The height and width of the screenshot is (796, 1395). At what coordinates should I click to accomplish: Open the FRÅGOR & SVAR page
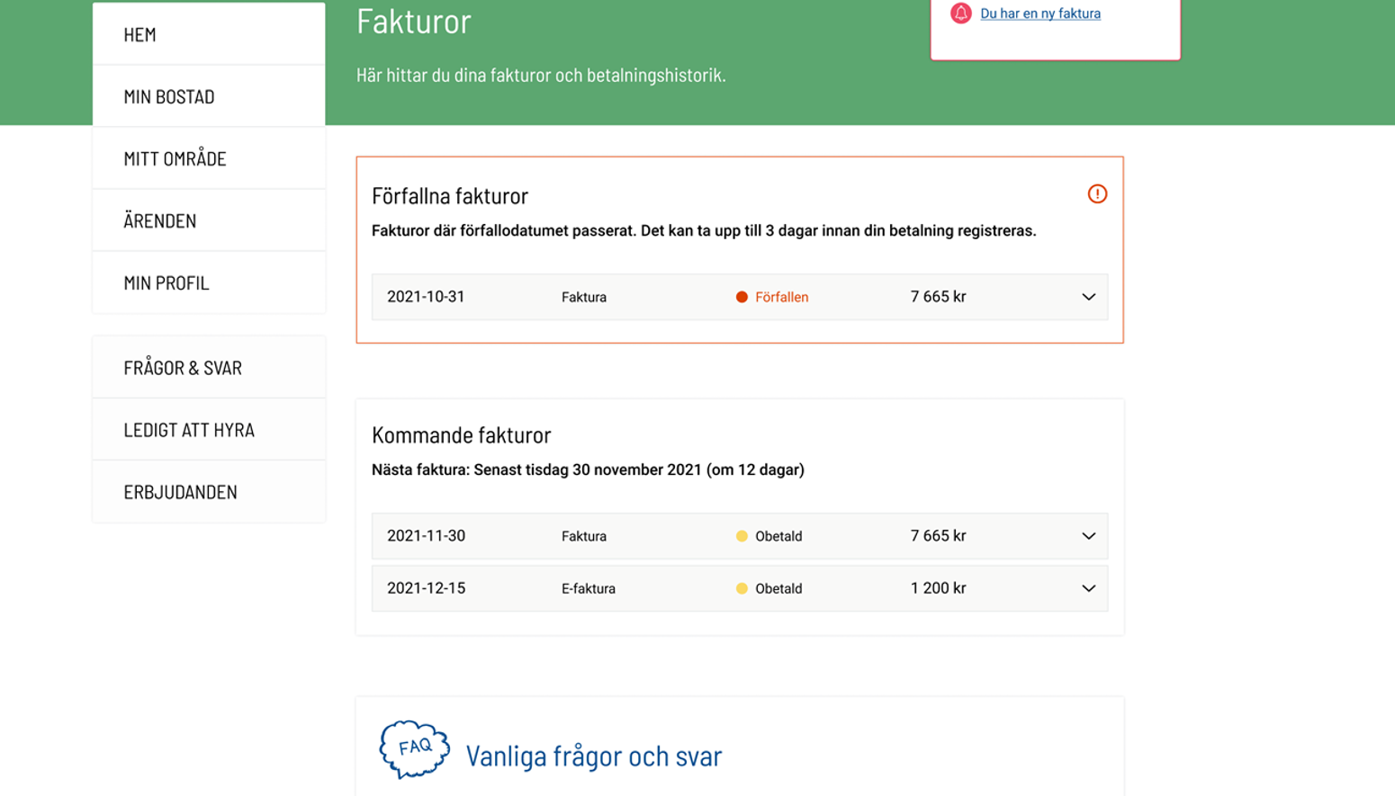click(x=183, y=368)
